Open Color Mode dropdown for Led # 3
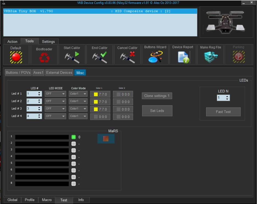 (78, 109)
